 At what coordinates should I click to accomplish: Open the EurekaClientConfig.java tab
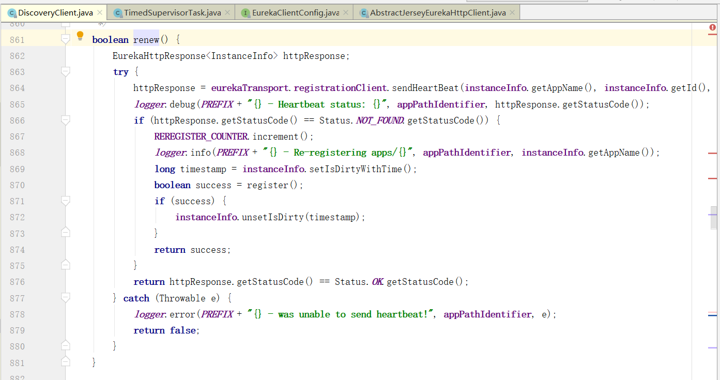(x=295, y=13)
